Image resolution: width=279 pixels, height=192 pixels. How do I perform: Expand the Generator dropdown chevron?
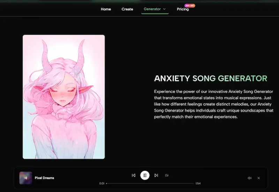coord(164,9)
